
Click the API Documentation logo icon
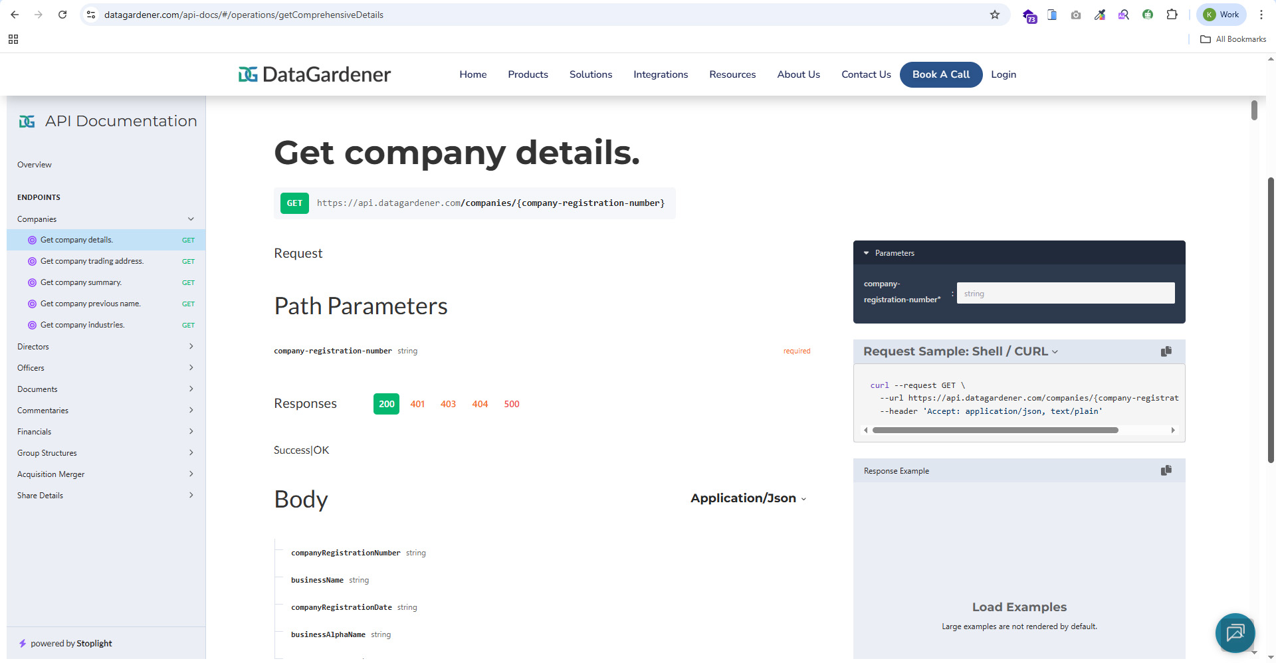coord(27,122)
